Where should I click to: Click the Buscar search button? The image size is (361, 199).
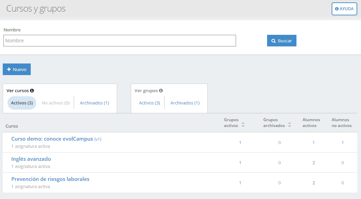coord(281,41)
